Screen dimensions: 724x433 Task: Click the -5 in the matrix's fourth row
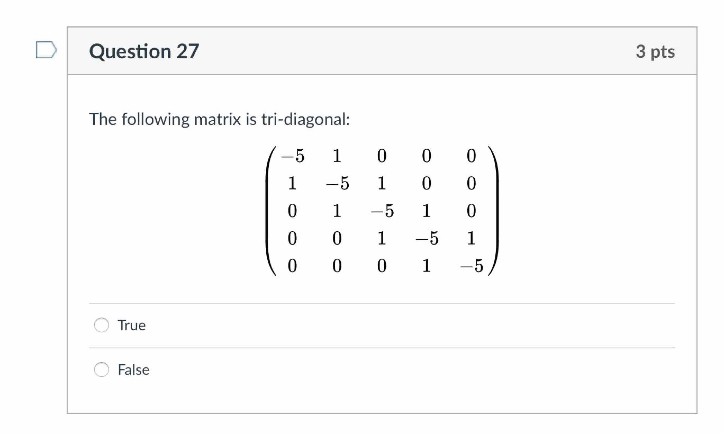[427, 238]
